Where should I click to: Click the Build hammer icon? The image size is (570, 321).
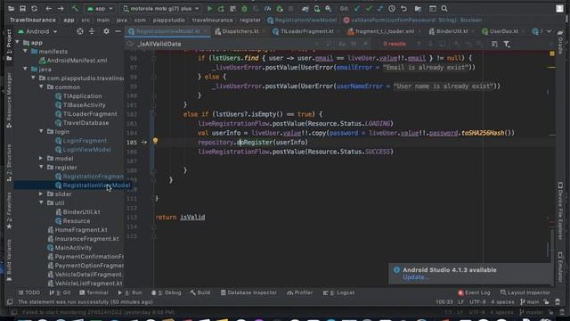tap(75, 8)
